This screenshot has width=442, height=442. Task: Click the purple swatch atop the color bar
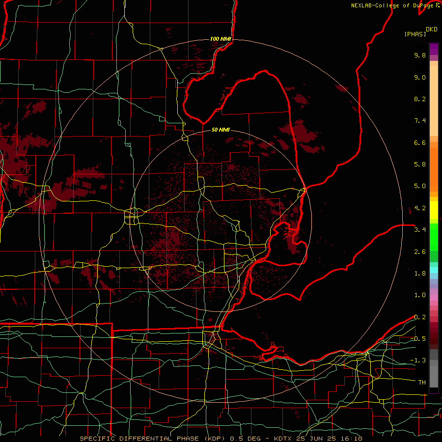pos(434,49)
